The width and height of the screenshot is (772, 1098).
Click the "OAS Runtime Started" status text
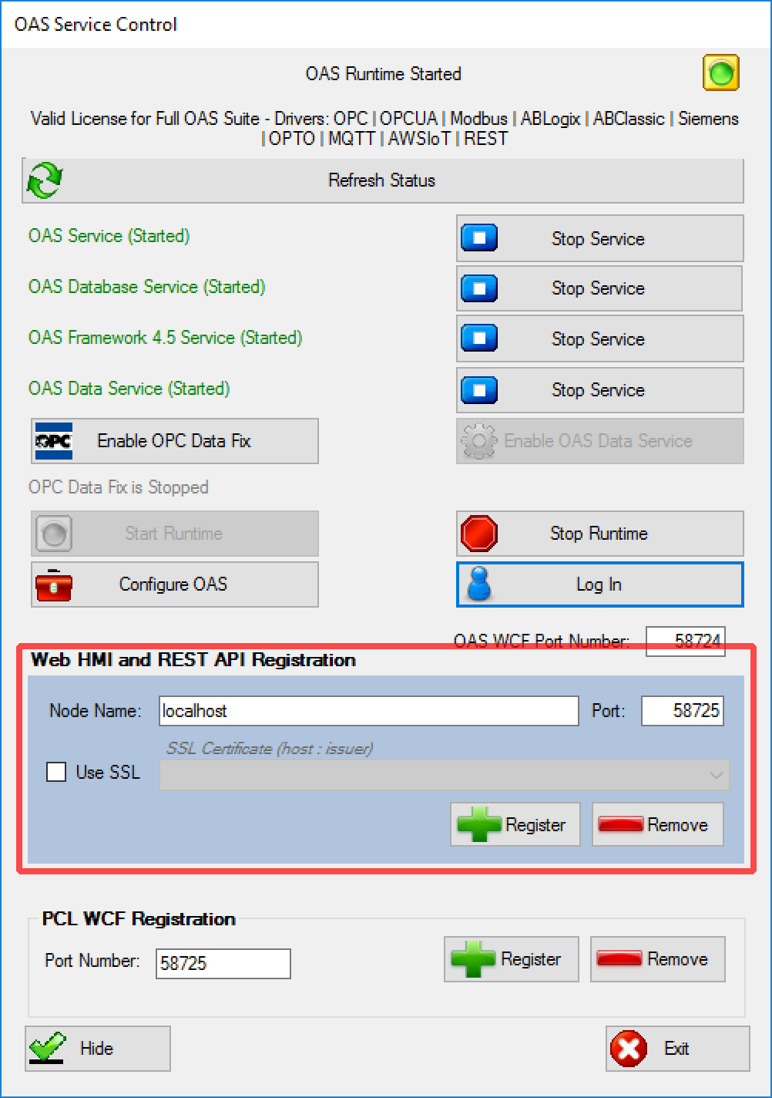384,74
